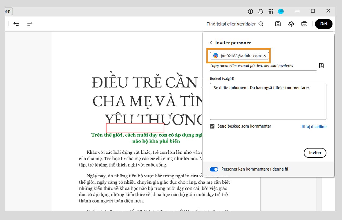Click inside the Besked message box
342x220 pixels.
click(268, 102)
